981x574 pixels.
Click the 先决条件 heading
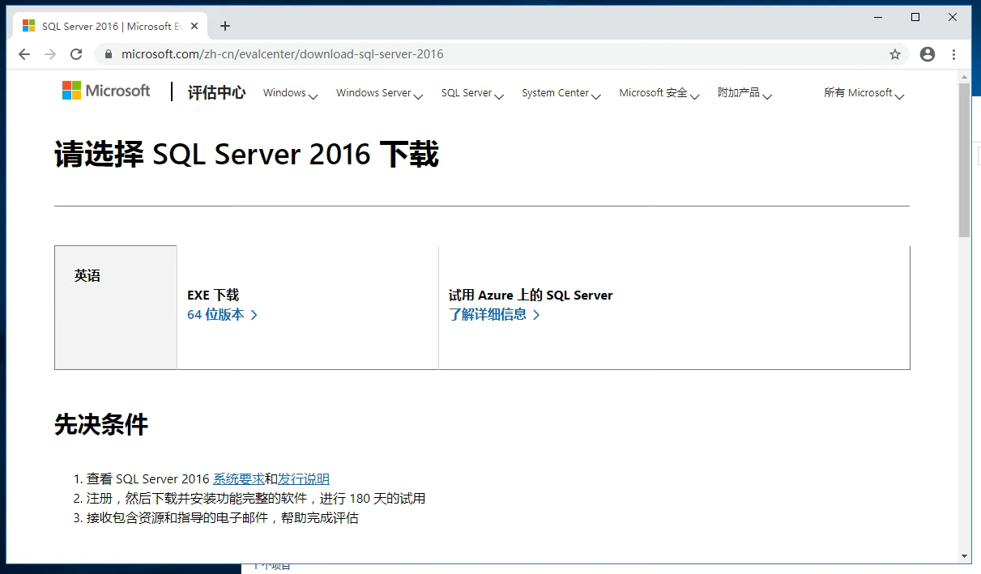click(x=101, y=424)
